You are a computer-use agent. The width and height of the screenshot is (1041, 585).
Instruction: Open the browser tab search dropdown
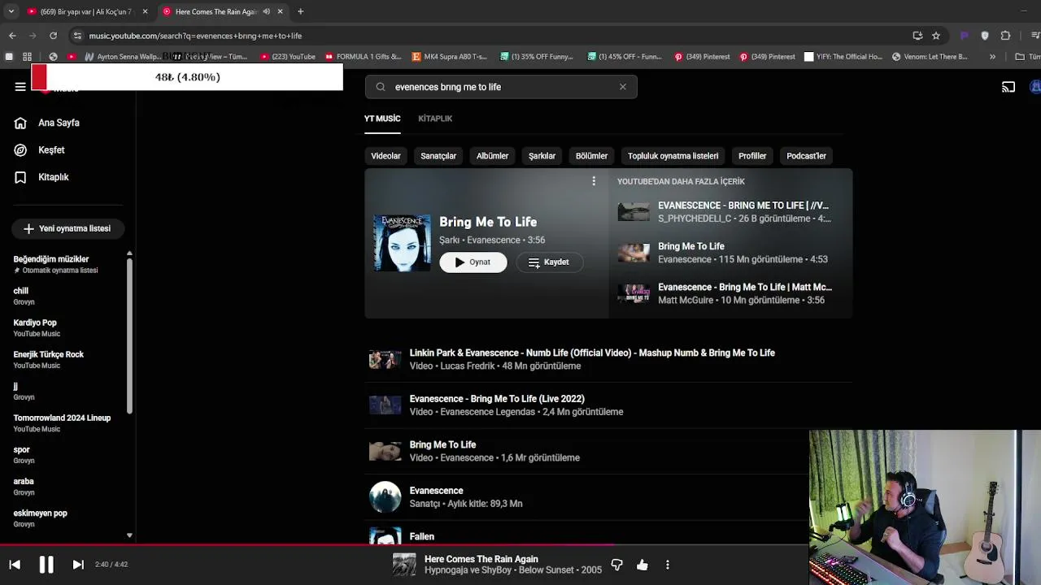coord(11,11)
